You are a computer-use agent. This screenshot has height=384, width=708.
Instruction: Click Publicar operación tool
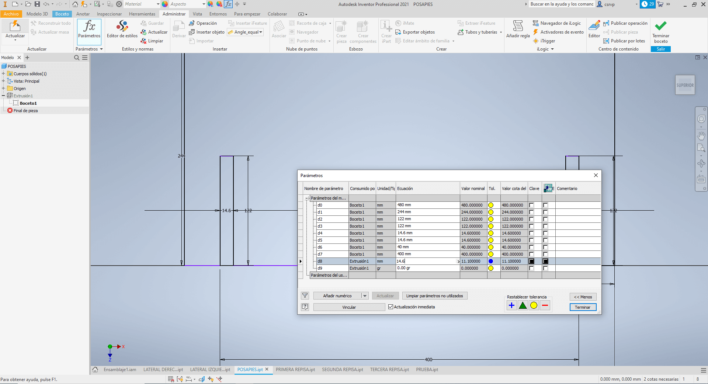[625, 23]
